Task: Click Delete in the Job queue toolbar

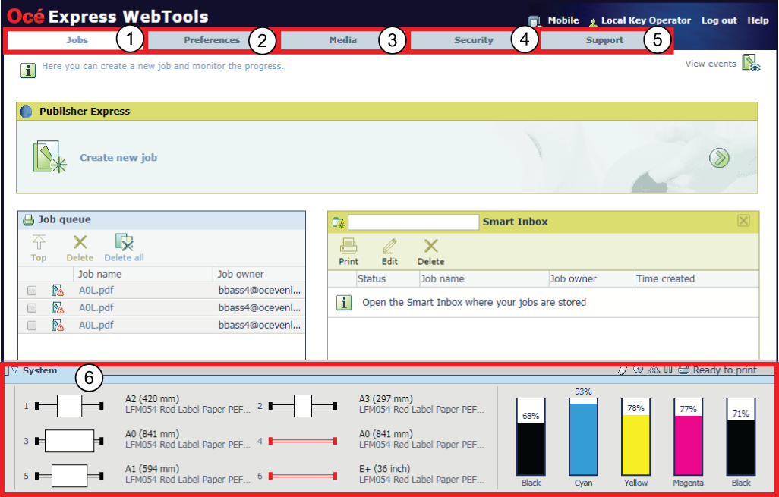Action: 80,248
